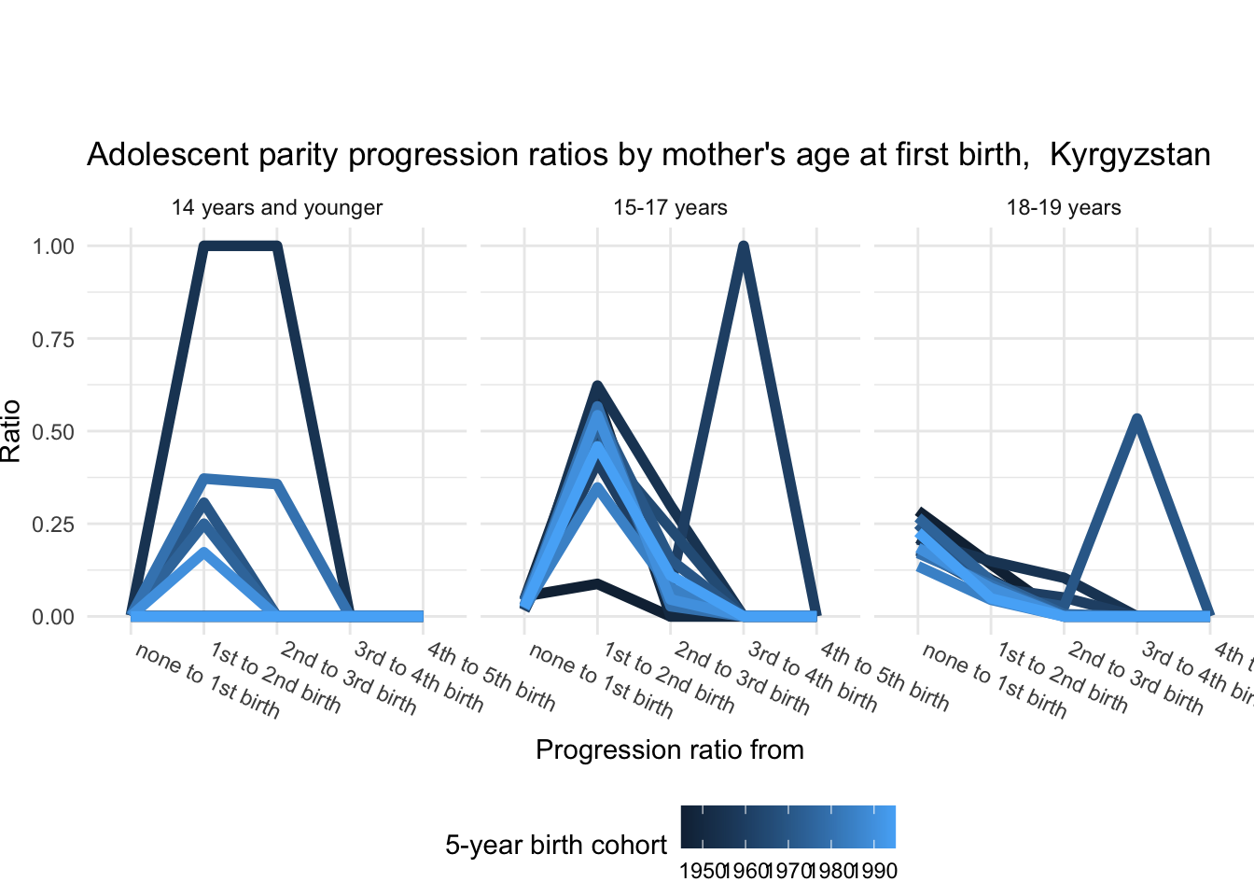This screenshot has width=1254, height=896.
Task: Click the 0.25 y-axis tick label
Action: [53, 524]
